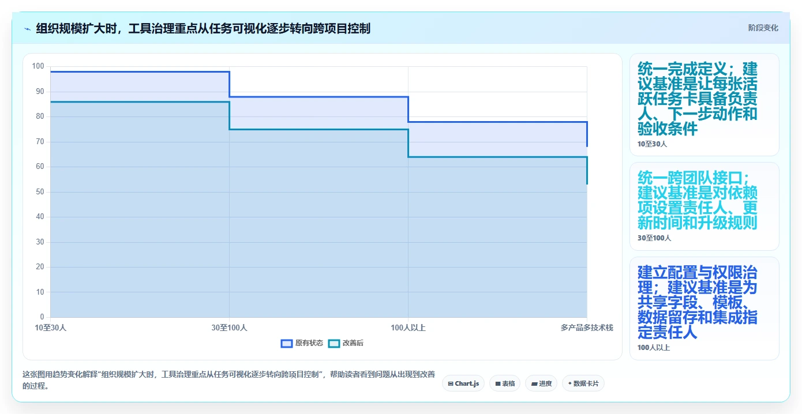Open the 统一完成定义 card
Viewport: 802px width, 414px height.
click(x=704, y=105)
